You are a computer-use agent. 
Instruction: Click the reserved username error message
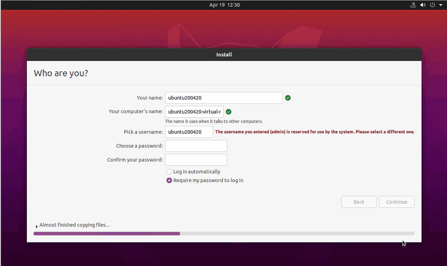click(315, 132)
